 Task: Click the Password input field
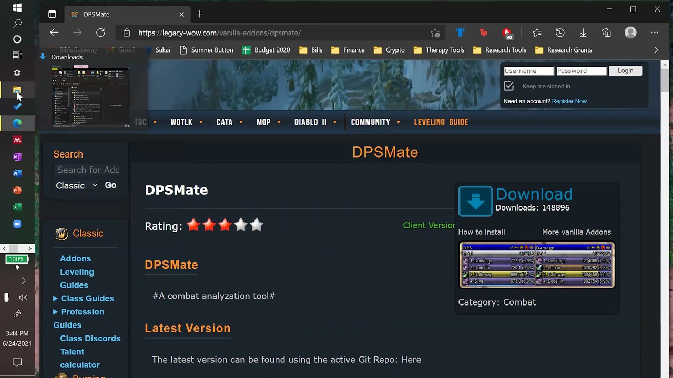point(582,71)
